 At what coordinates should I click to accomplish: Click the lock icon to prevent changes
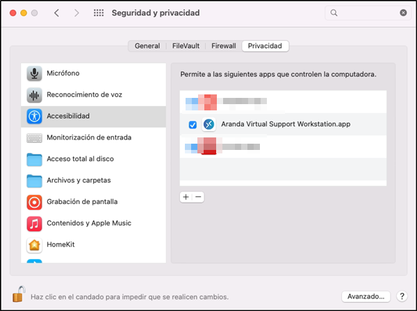coord(19,294)
